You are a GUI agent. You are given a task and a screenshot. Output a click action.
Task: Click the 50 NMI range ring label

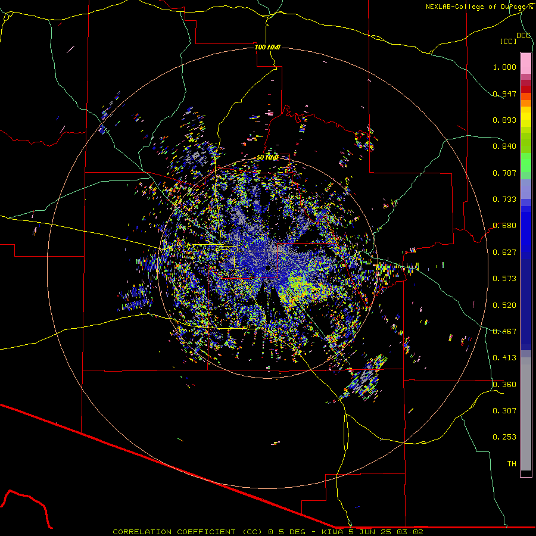coord(267,157)
